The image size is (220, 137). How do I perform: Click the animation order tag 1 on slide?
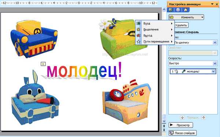(43, 64)
